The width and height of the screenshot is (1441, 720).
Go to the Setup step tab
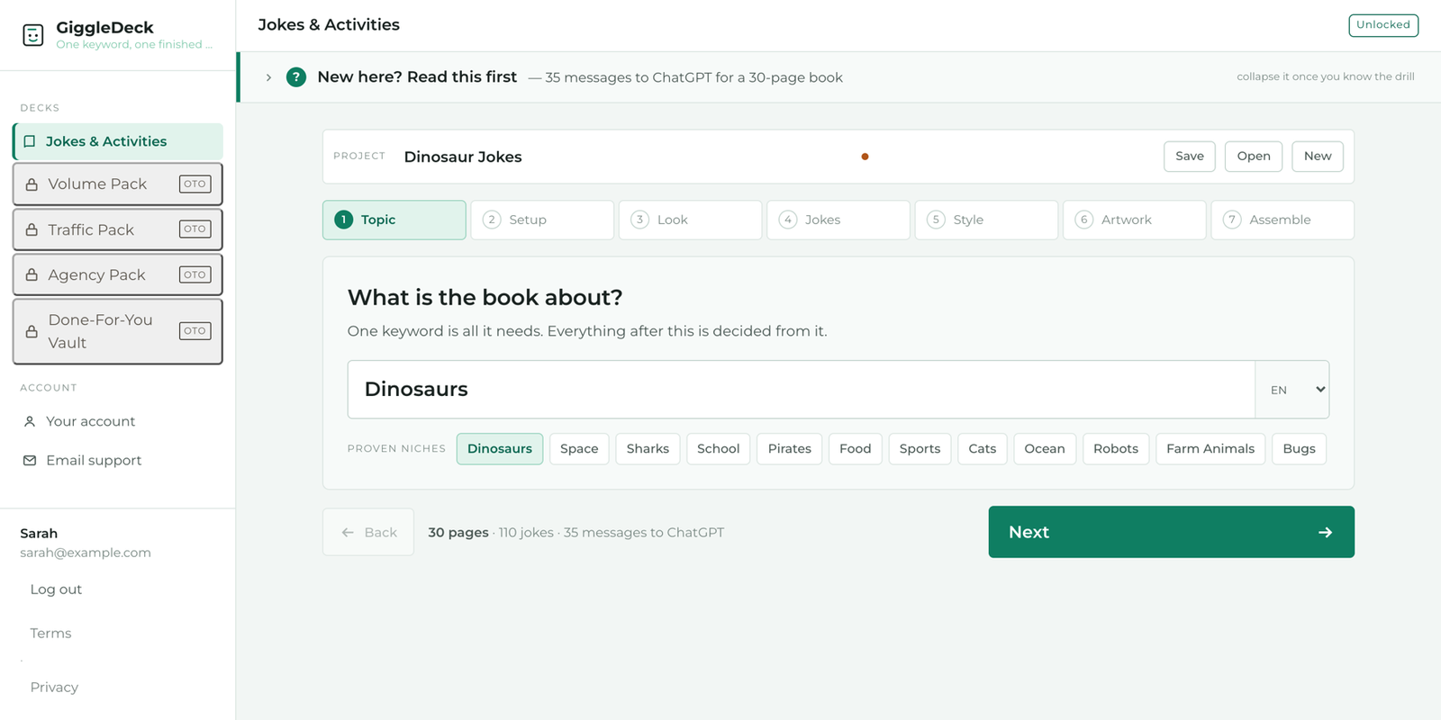542,220
